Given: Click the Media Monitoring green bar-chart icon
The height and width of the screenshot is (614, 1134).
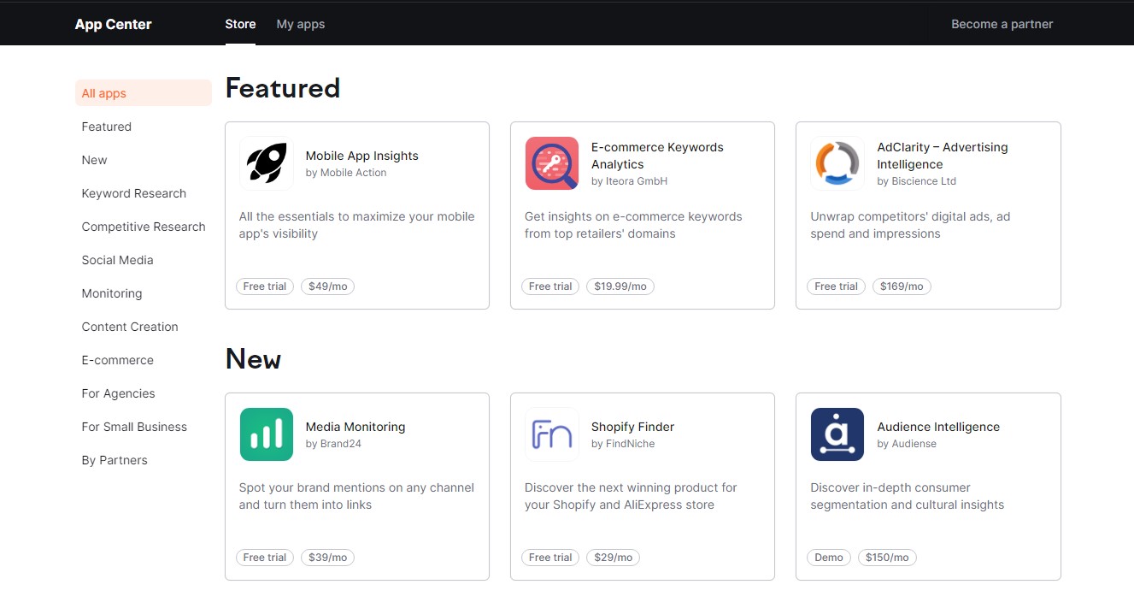Looking at the screenshot, I should click(267, 434).
